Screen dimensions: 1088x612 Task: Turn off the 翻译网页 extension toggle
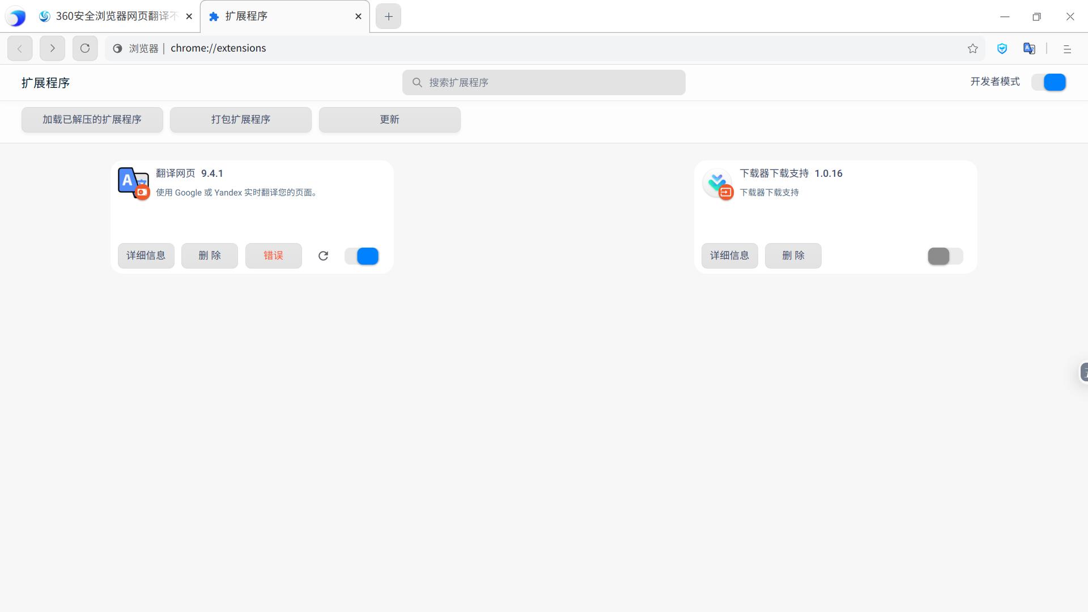click(x=362, y=256)
